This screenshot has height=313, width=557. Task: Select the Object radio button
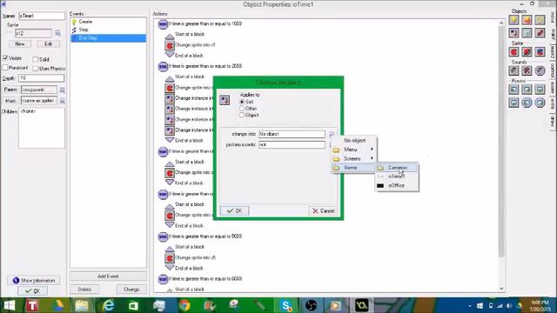click(242, 115)
